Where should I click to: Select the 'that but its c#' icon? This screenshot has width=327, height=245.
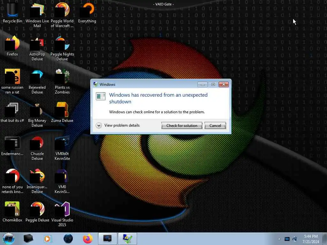pyautogui.click(x=12, y=112)
